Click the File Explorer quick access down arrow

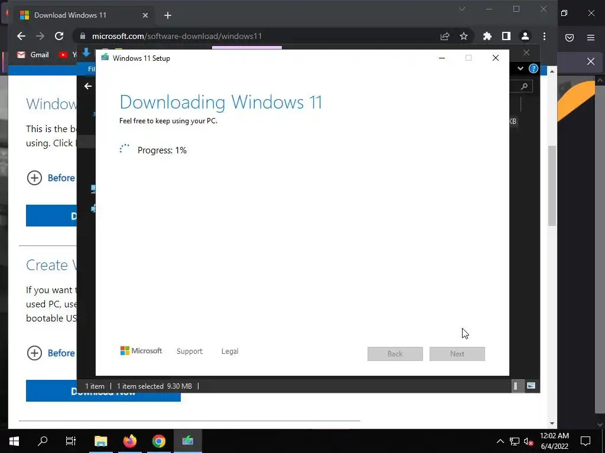pos(86,52)
